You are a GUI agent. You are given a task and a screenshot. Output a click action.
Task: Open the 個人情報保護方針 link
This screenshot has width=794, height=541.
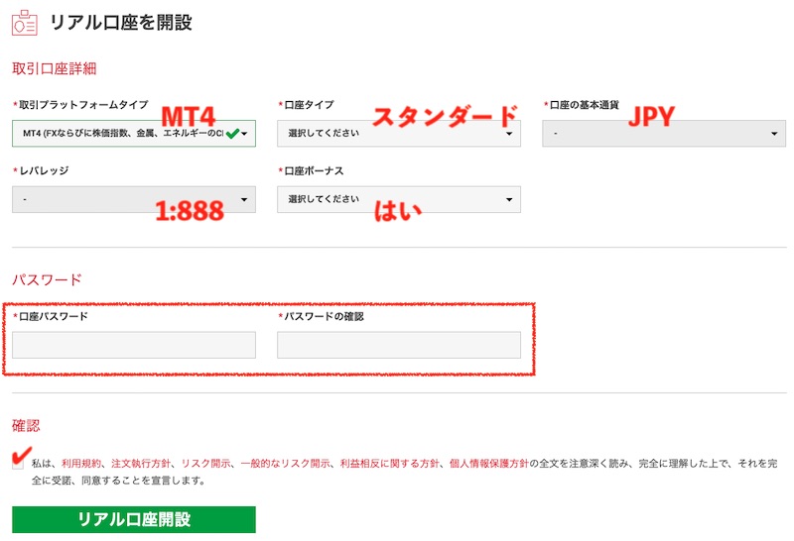pos(488,463)
